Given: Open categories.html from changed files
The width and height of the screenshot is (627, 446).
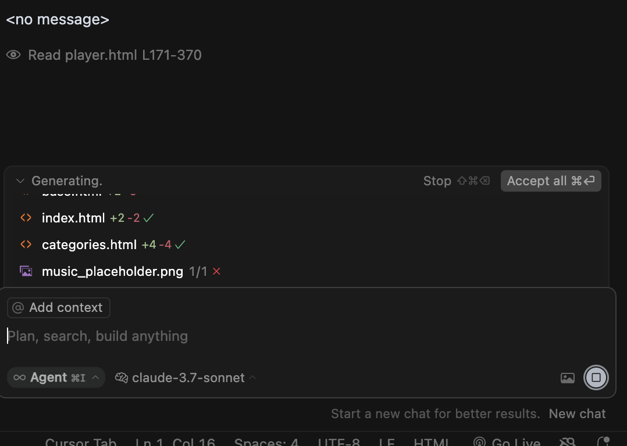Looking at the screenshot, I should click(89, 244).
